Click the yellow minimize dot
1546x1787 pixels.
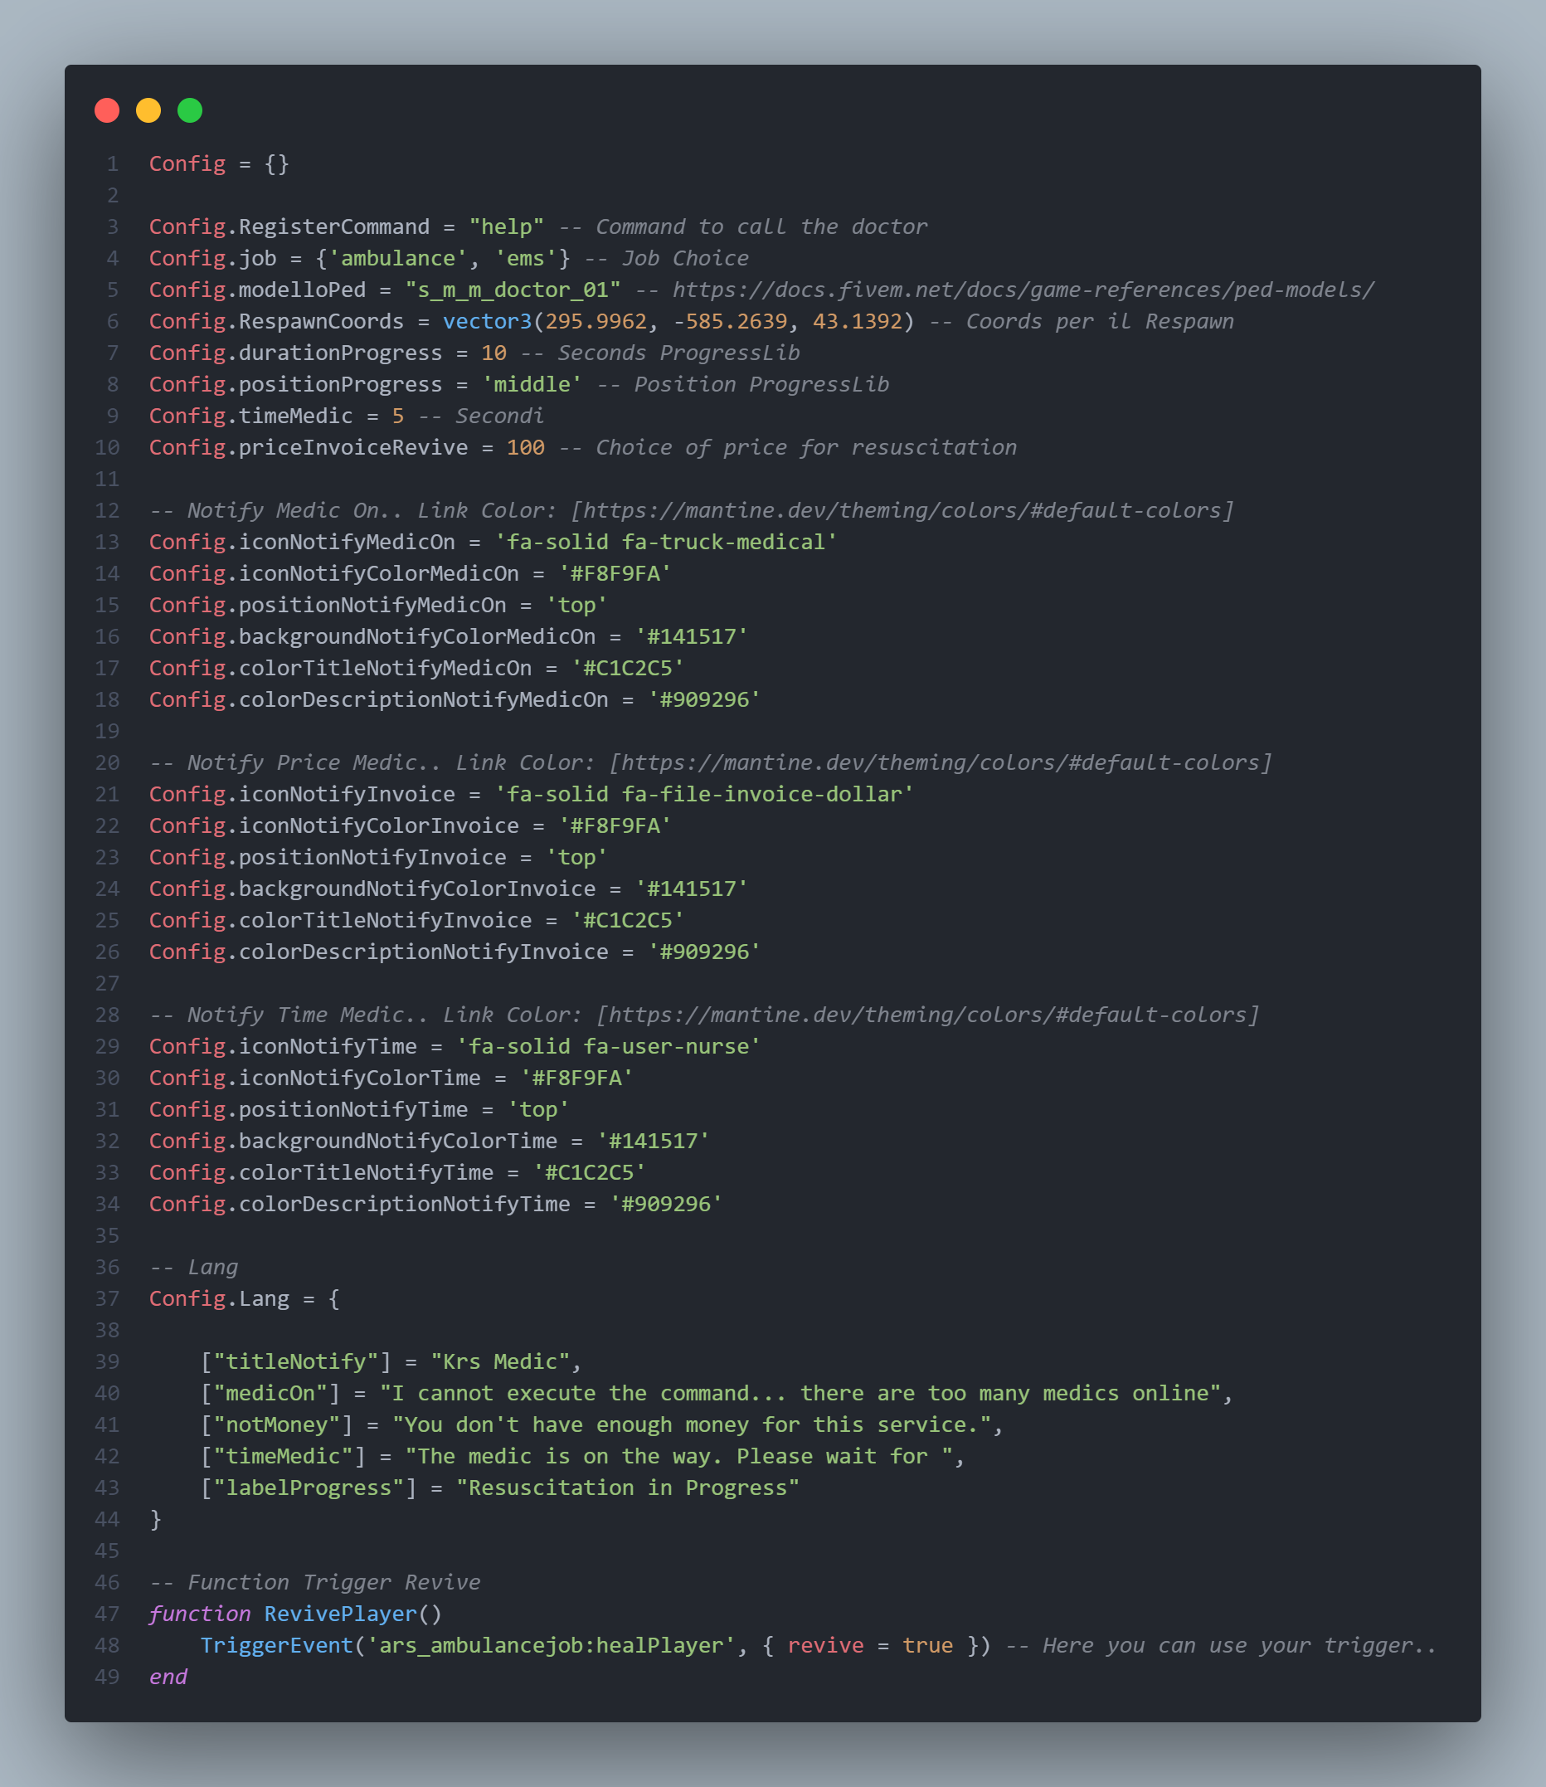(x=148, y=110)
